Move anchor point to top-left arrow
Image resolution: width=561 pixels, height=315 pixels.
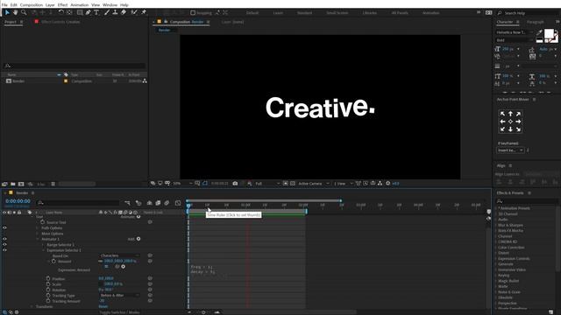(x=502, y=114)
